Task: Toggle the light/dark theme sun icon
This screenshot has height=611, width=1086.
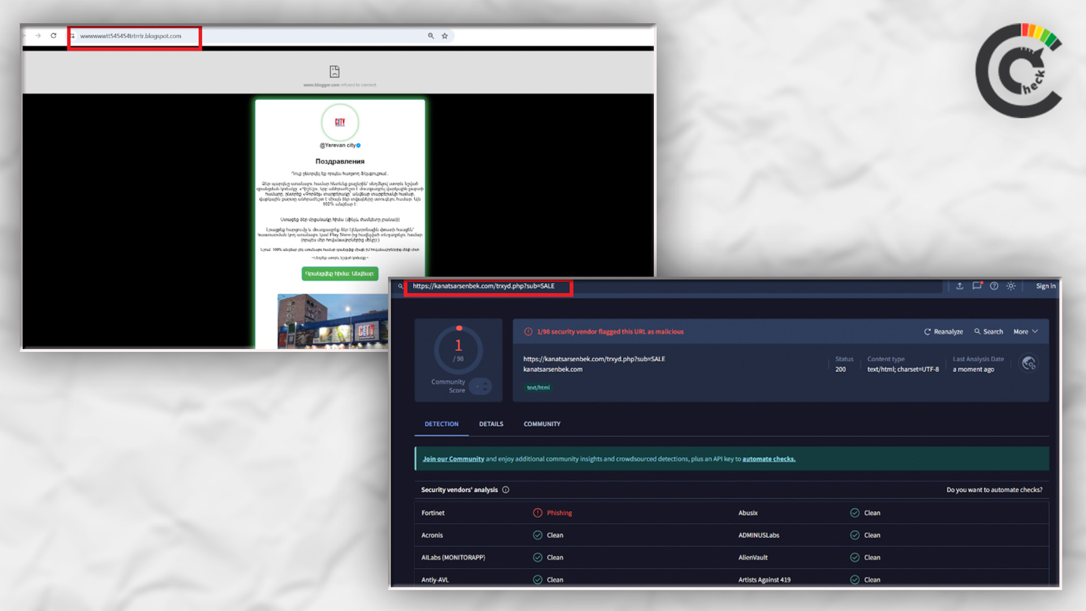Action: click(1011, 286)
